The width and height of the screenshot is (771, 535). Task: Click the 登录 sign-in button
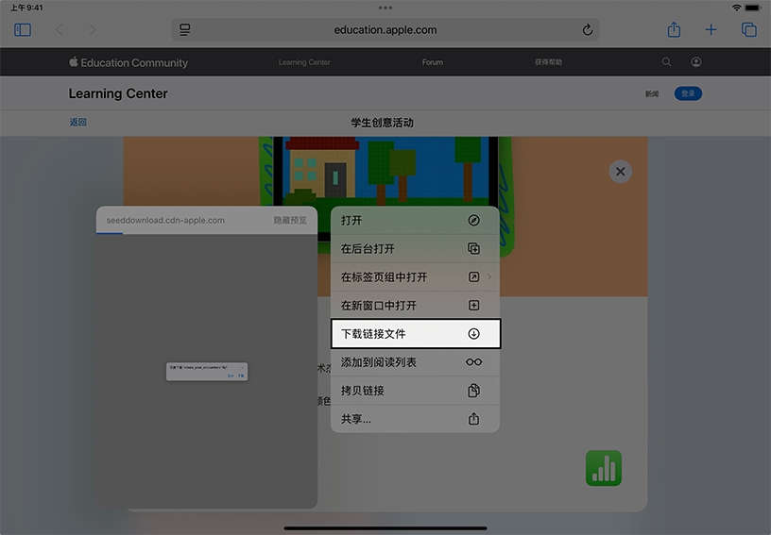point(688,93)
